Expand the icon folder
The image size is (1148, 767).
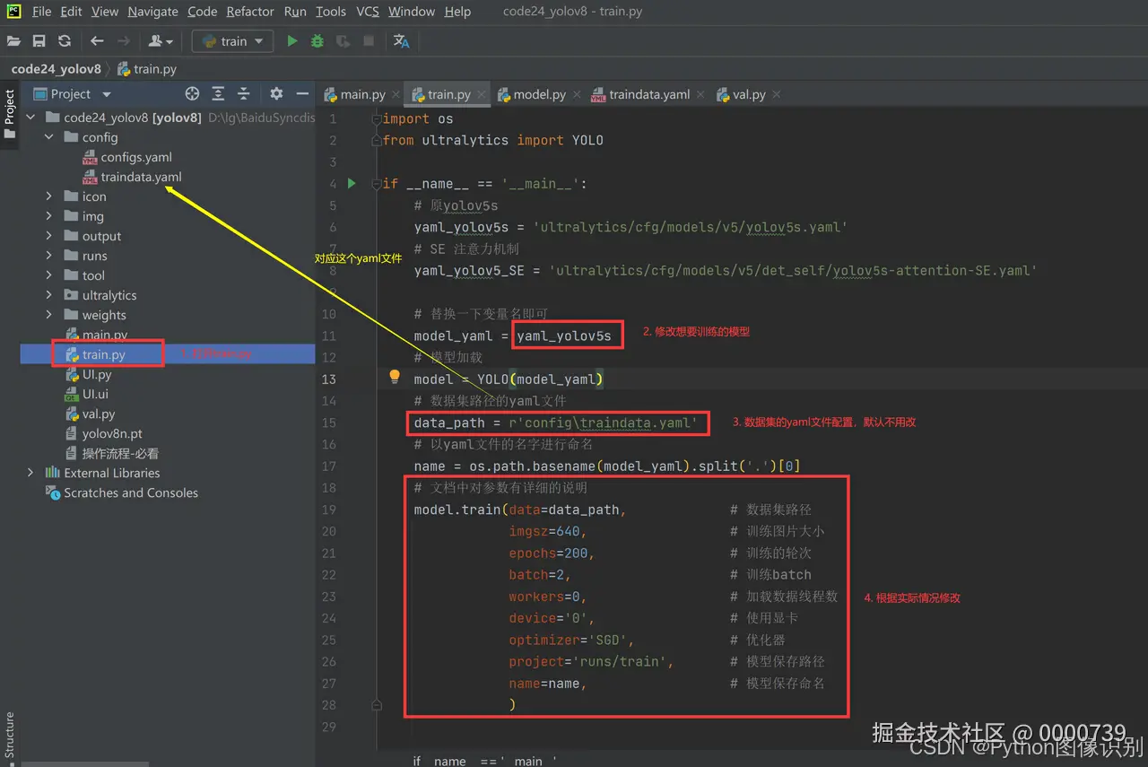coord(49,196)
